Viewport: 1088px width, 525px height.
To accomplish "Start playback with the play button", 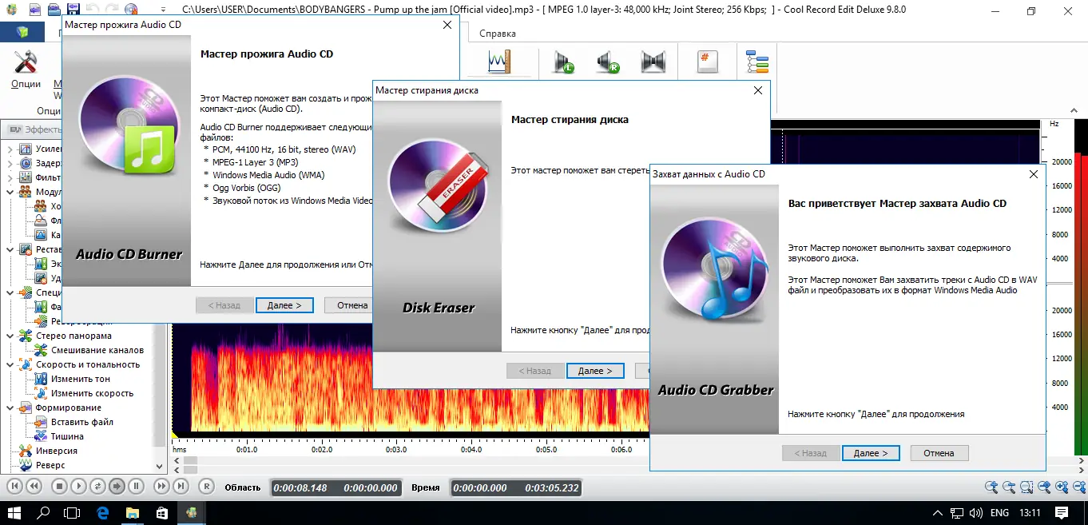I will (78, 486).
